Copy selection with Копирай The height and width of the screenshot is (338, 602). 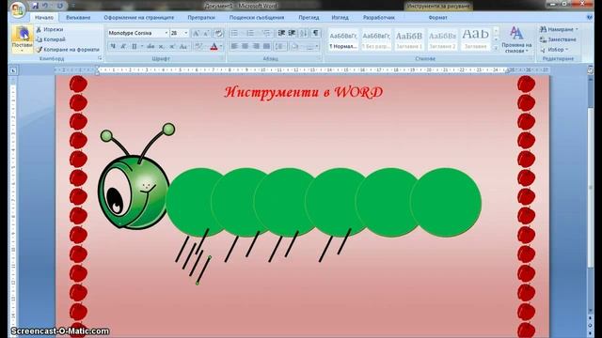(51, 39)
